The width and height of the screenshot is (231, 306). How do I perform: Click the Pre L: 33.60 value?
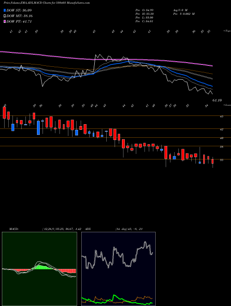click(x=144, y=18)
